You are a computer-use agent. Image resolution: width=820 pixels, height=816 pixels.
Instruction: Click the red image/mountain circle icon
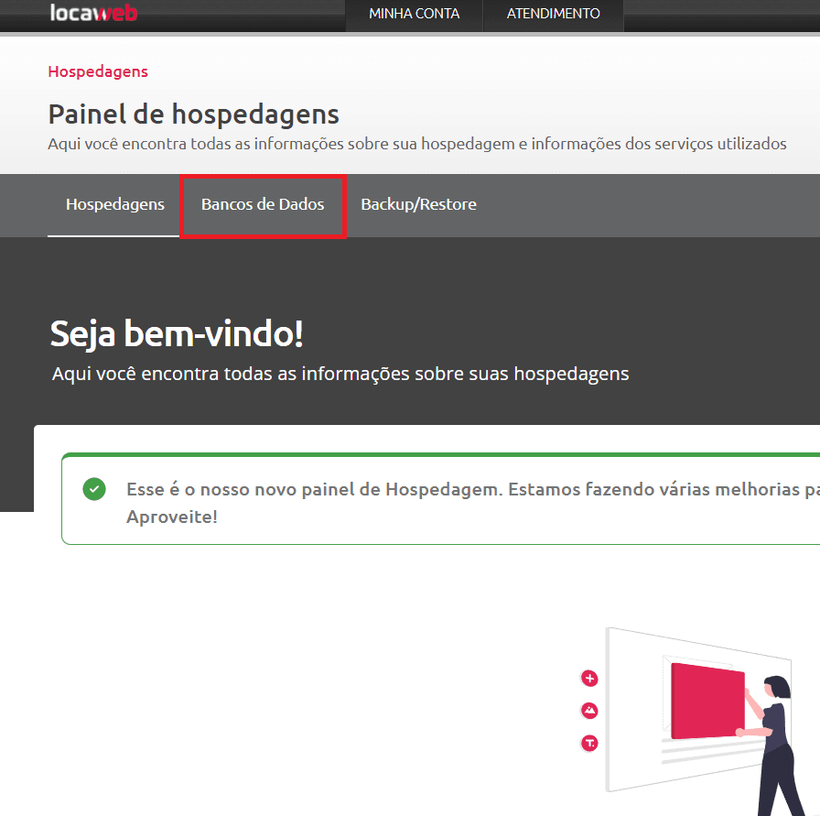[x=589, y=711]
